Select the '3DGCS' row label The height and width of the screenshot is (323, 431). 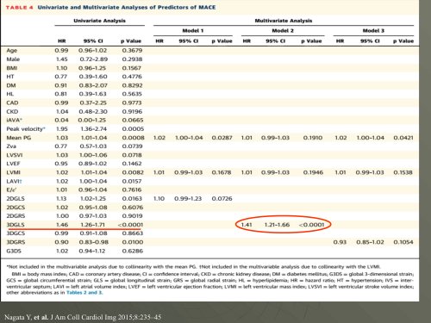coord(16,233)
